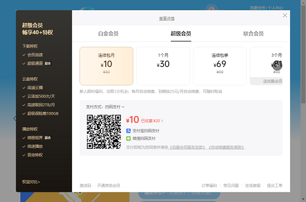Image resolution: width=306 pixels, height=202 pixels.
Task: Click the round next-plans arrow button
Action: 277,65
